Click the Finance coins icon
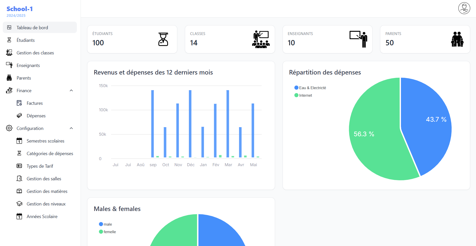476x246 pixels. coord(9,90)
